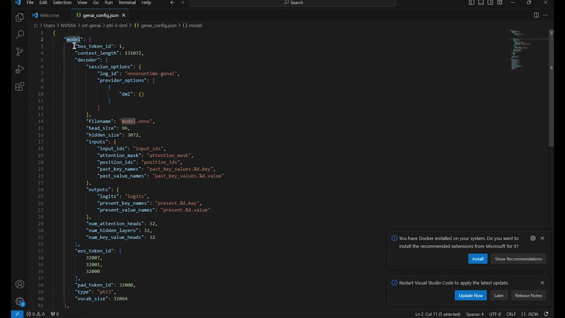Viewport: 565px width, 318px height.
Task: Open the Edit menu
Action: point(43,3)
